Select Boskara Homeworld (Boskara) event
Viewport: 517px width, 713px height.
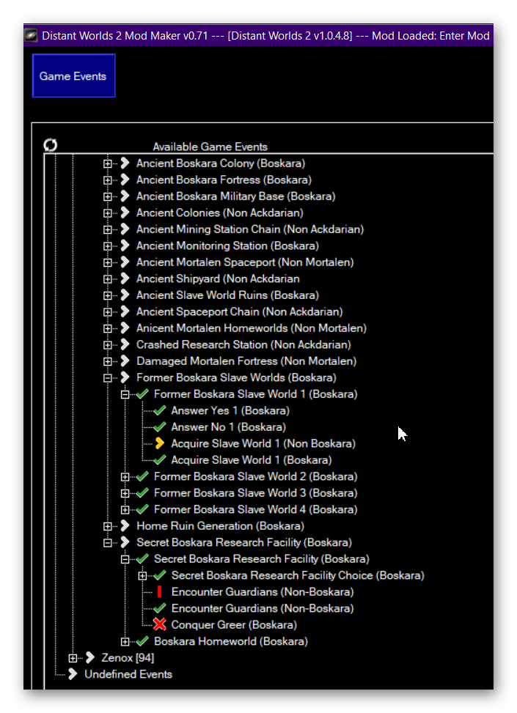tap(231, 641)
